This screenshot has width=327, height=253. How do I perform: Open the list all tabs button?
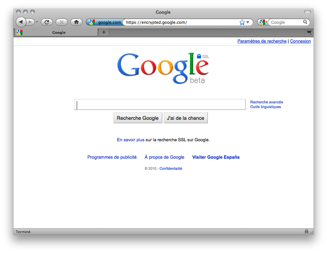pyautogui.click(x=309, y=32)
